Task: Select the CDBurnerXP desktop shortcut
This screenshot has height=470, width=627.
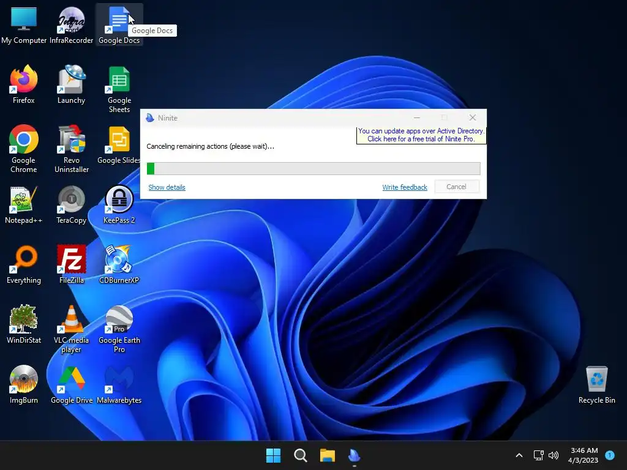Action: pyautogui.click(x=119, y=264)
